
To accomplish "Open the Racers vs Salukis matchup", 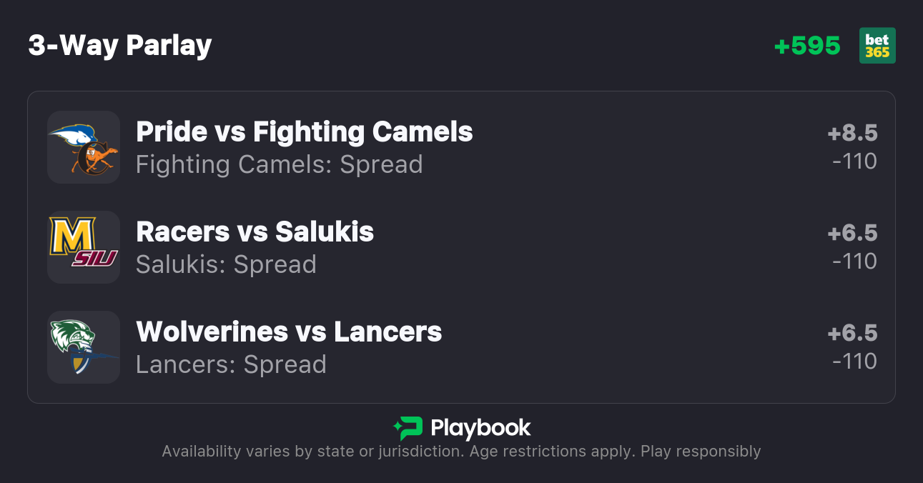I will coord(255,232).
